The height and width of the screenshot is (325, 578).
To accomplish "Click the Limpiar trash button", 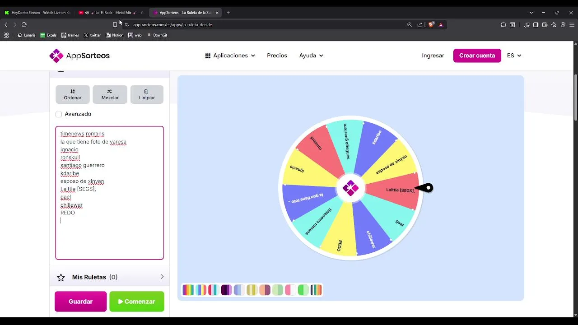I will point(147,94).
